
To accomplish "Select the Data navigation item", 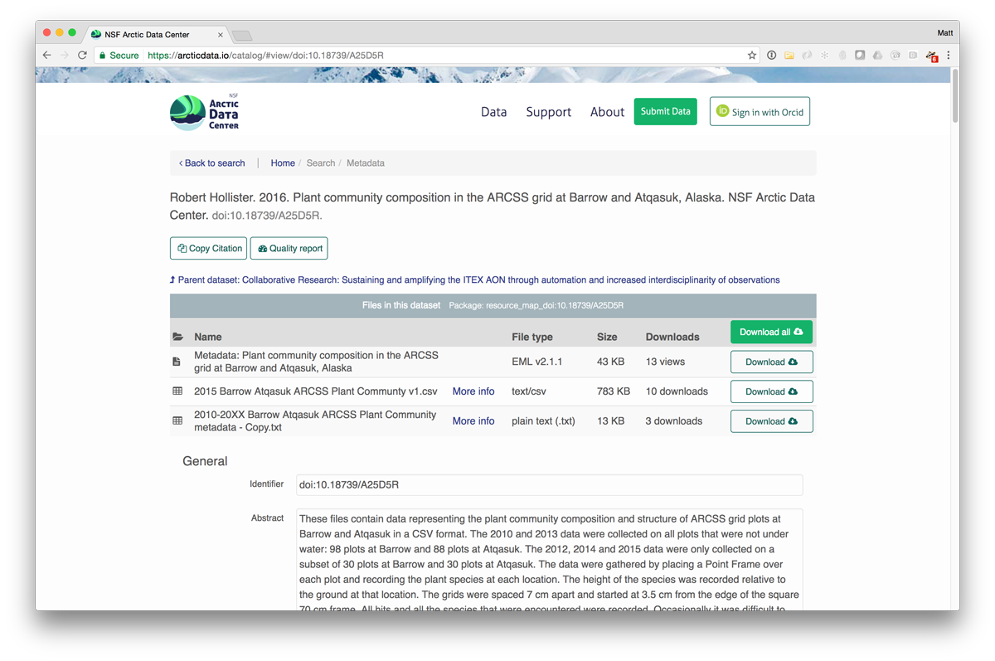I will click(493, 111).
